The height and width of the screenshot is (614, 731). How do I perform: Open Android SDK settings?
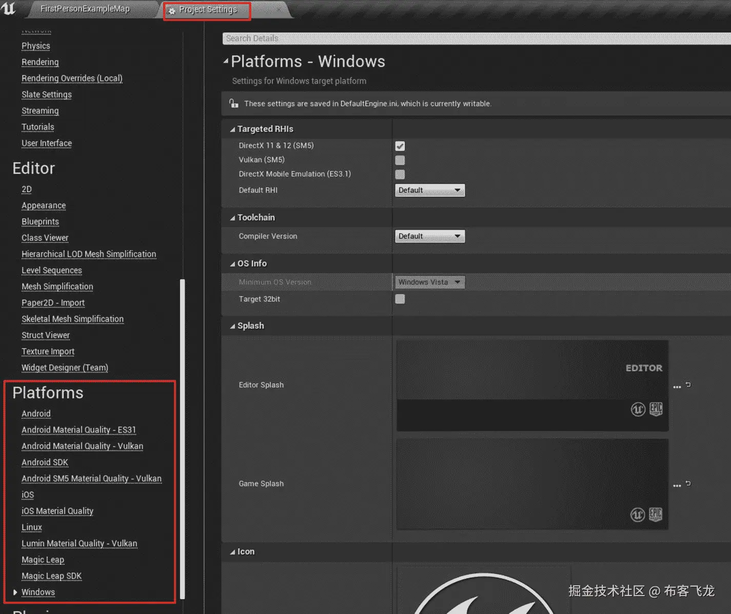pos(45,462)
